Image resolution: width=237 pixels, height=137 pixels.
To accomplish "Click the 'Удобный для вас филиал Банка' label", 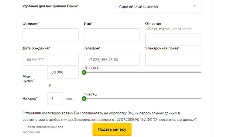I will coord(50,6).
